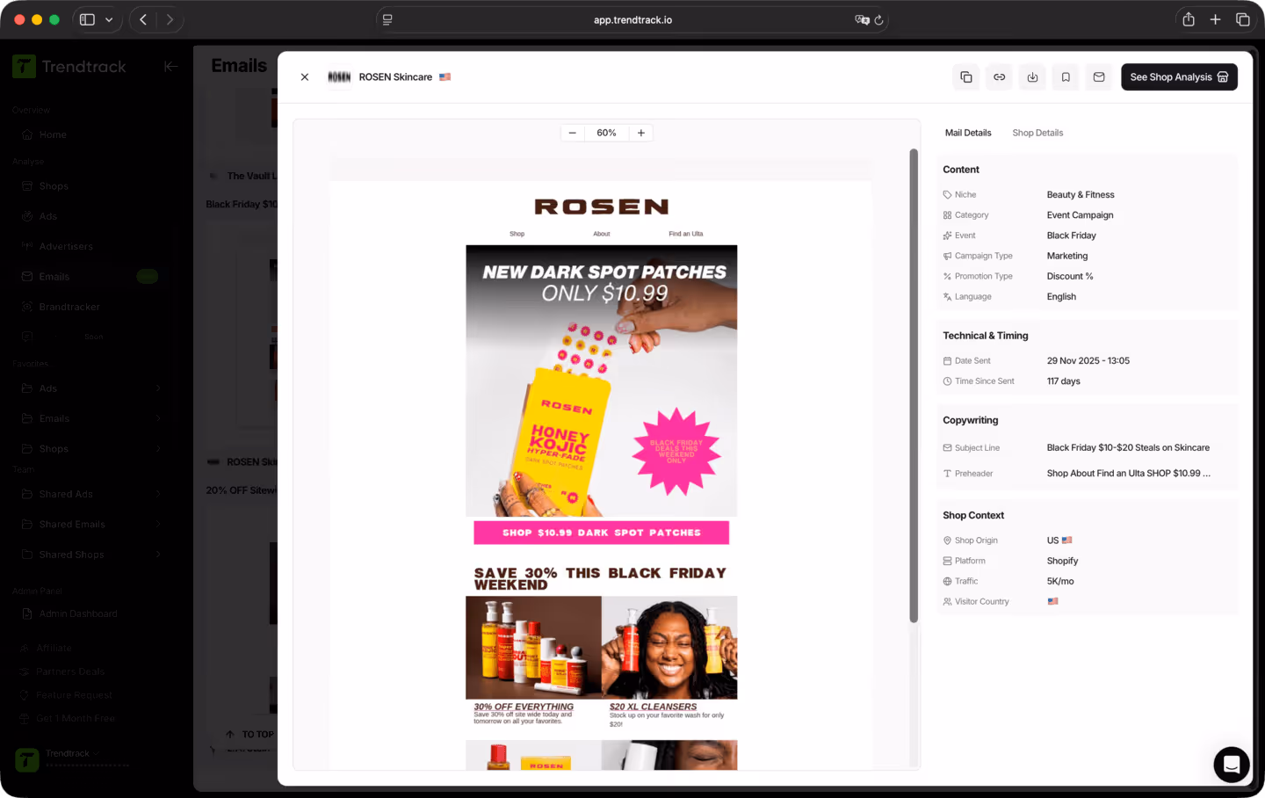The image size is (1265, 798).
Task: Open the Safari share menu
Action: pyautogui.click(x=1189, y=19)
